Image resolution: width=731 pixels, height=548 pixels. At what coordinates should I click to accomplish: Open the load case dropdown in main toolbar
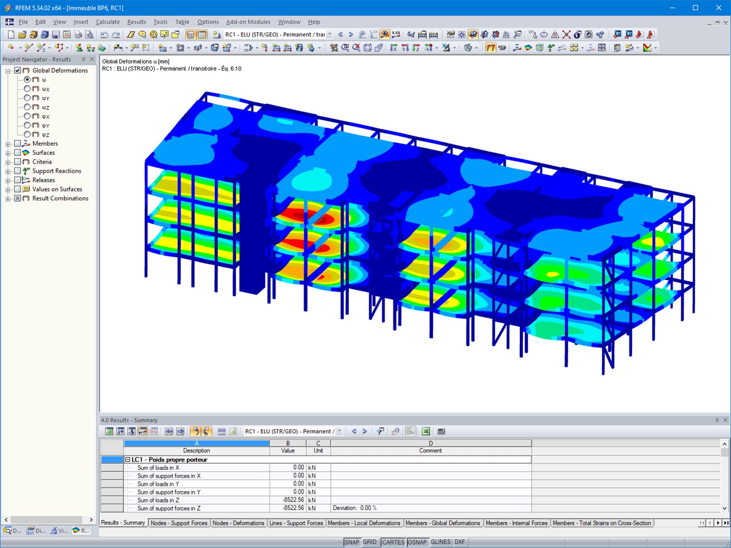click(x=330, y=35)
